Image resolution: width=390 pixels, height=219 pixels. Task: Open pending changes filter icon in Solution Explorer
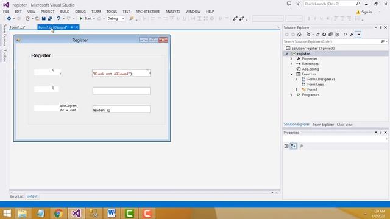(x=309, y=35)
